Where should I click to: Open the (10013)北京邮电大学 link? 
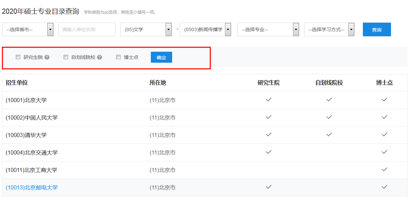[x=32, y=188]
